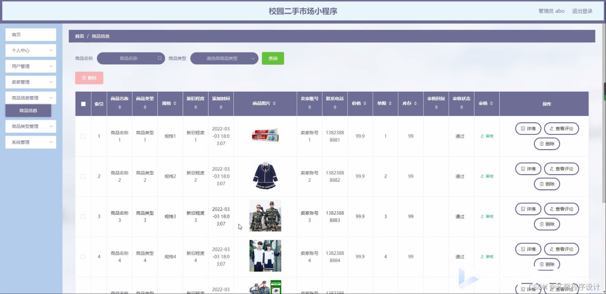Viewport: 606px width, 294px height.
Task: Open the 请选择商品类型 dropdown
Action: point(224,58)
